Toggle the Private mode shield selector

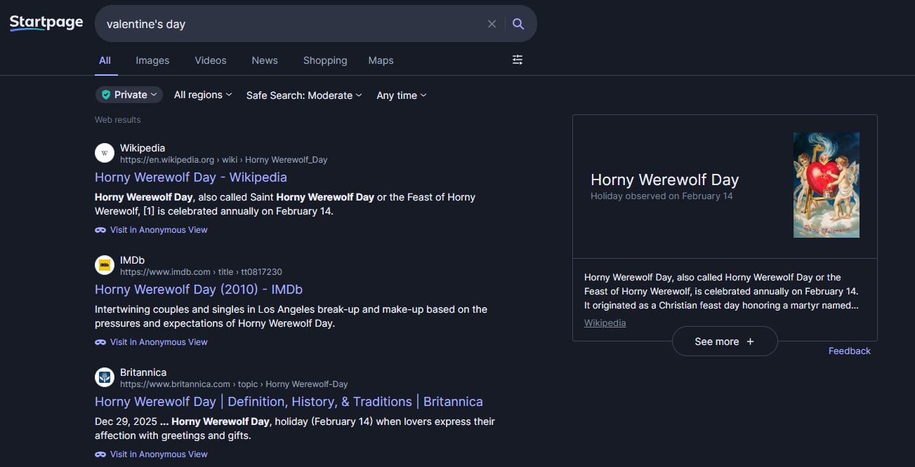click(129, 95)
